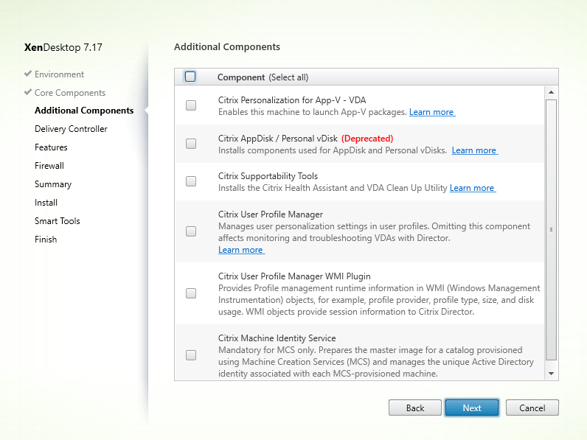Click the Citrix User Profile Manager WMI Plugin title
587x440 pixels.
tap(294, 276)
